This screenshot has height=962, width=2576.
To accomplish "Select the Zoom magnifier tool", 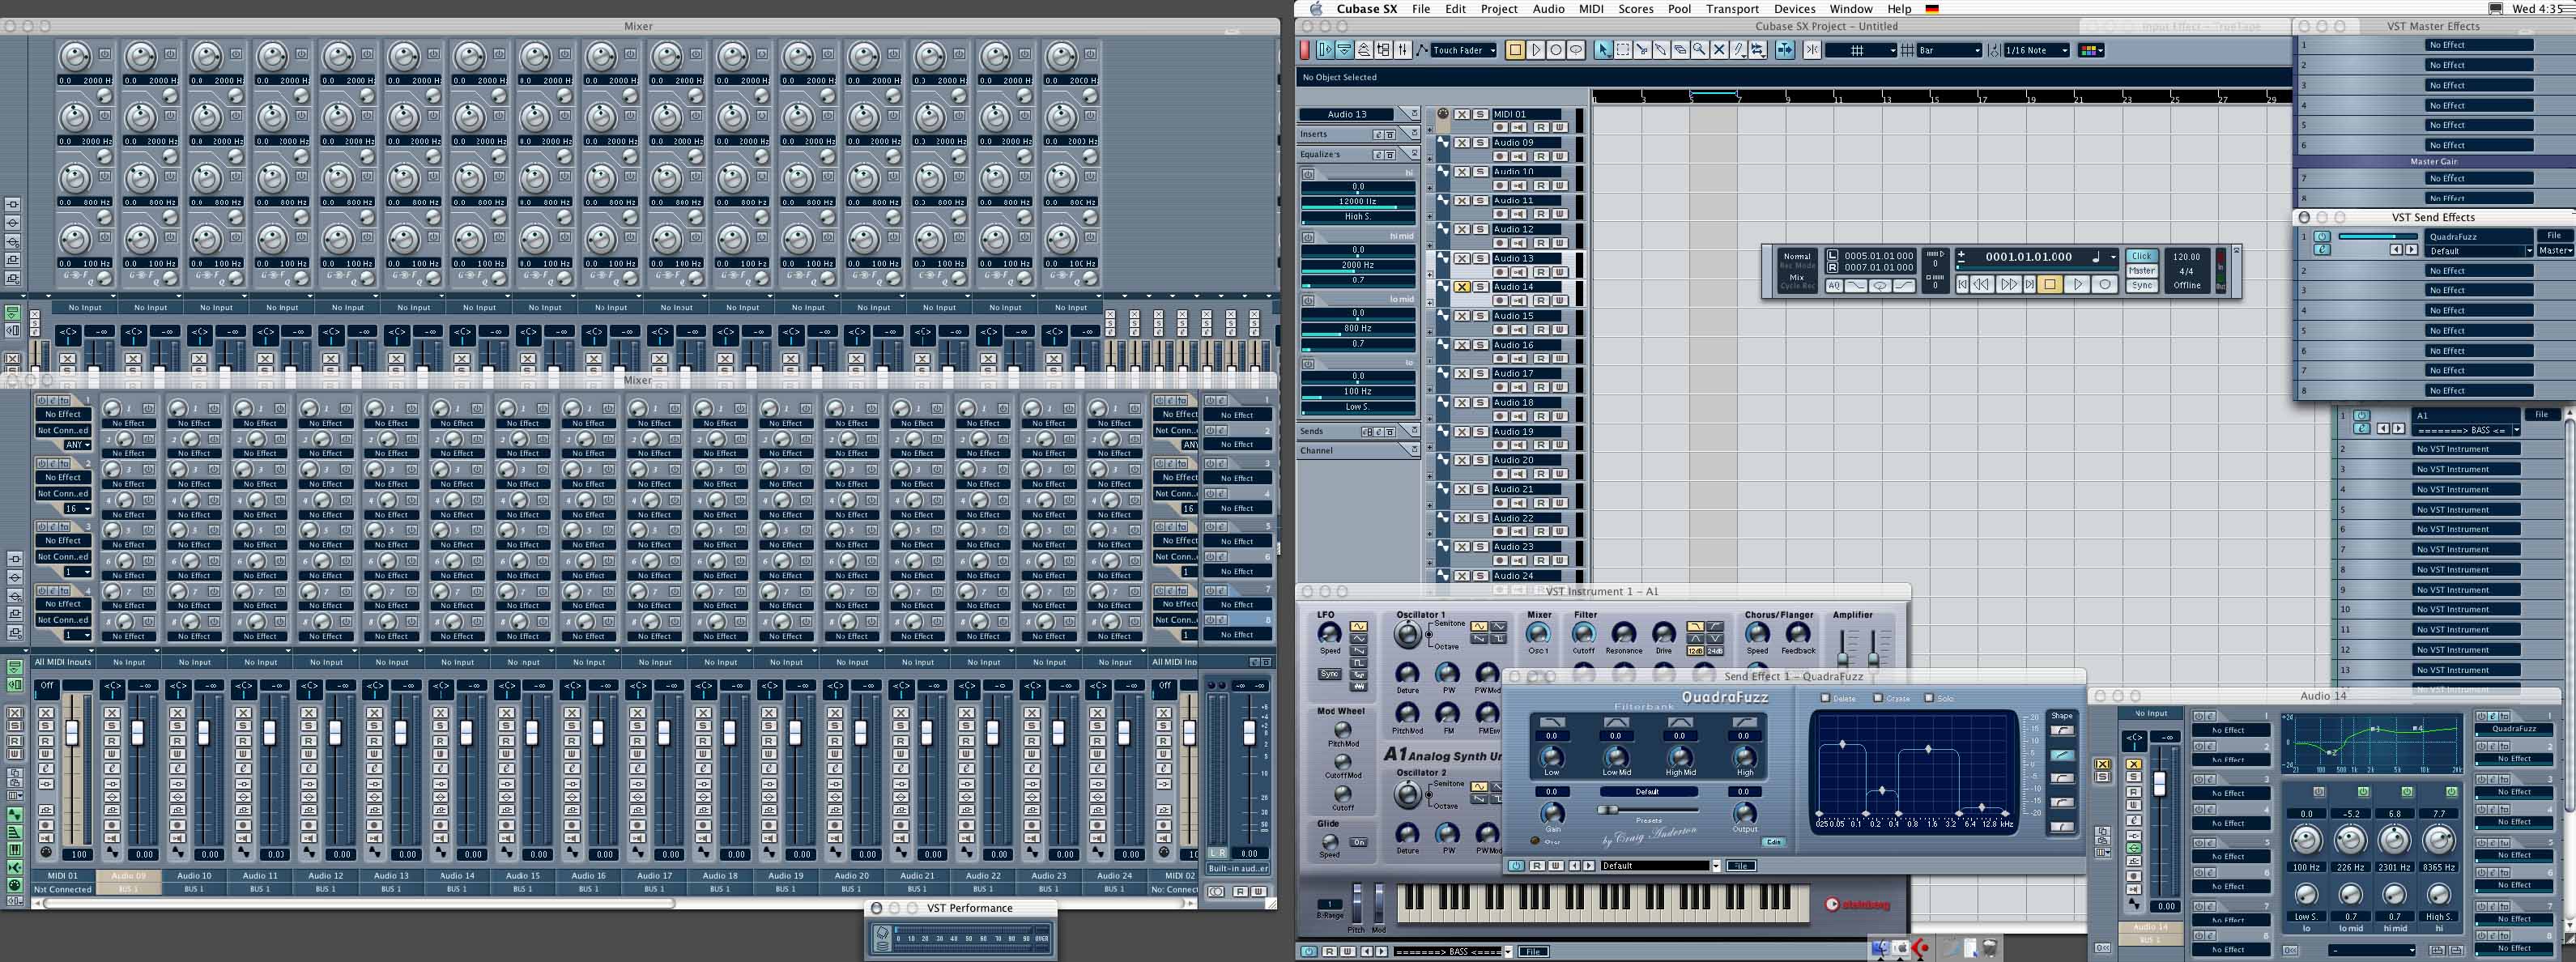I will tap(1699, 50).
